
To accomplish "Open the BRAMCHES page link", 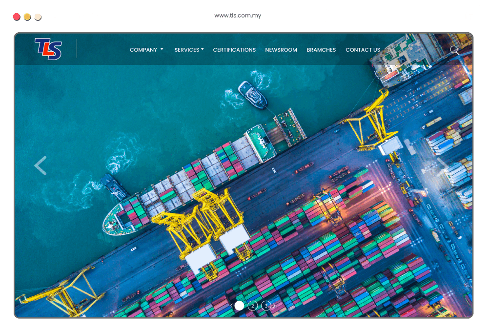I will pyautogui.click(x=321, y=50).
